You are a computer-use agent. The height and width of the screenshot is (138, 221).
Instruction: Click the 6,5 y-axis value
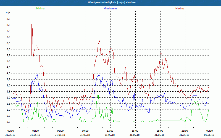pos(9,43)
